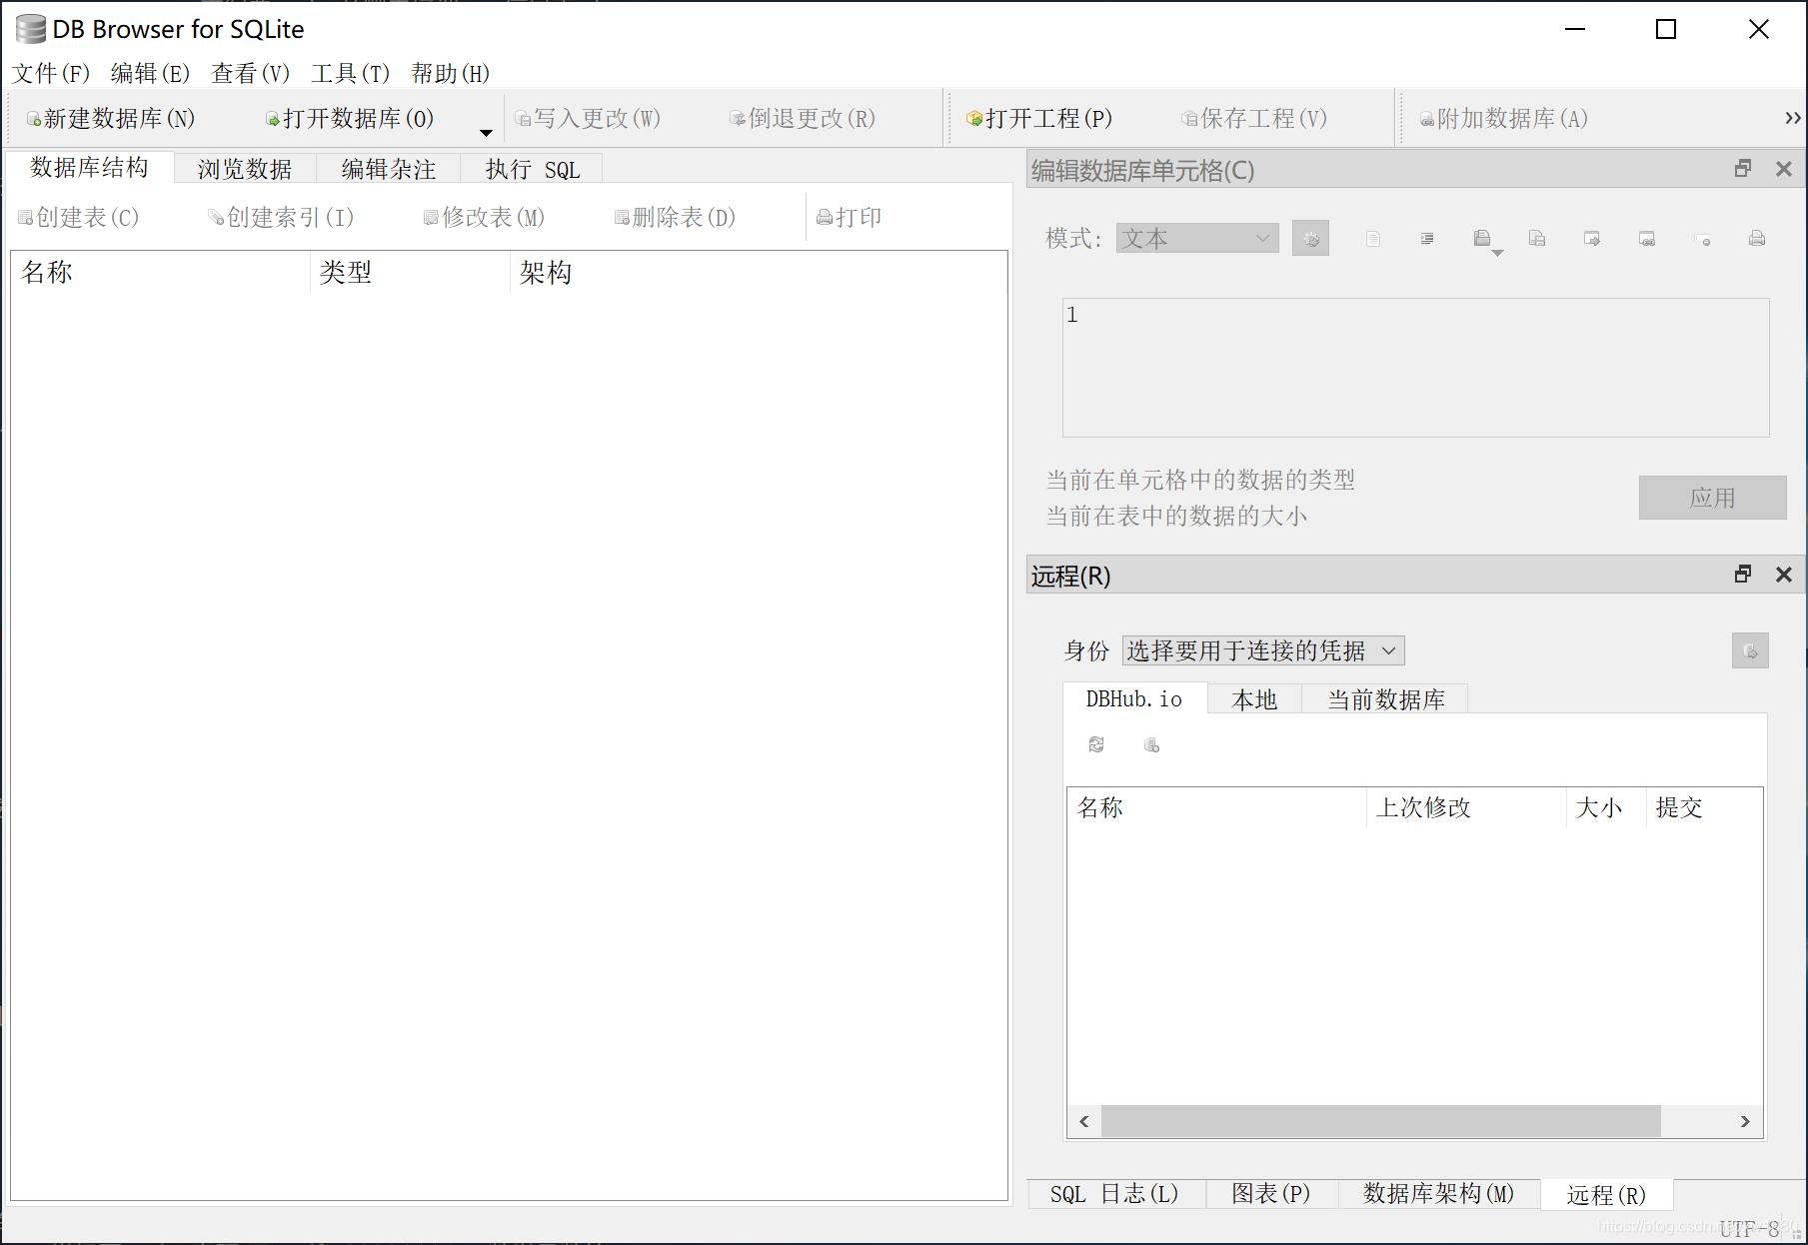Open the cell edit Mode (模式) dropdown
1808x1245 pixels.
click(1197, 238)
